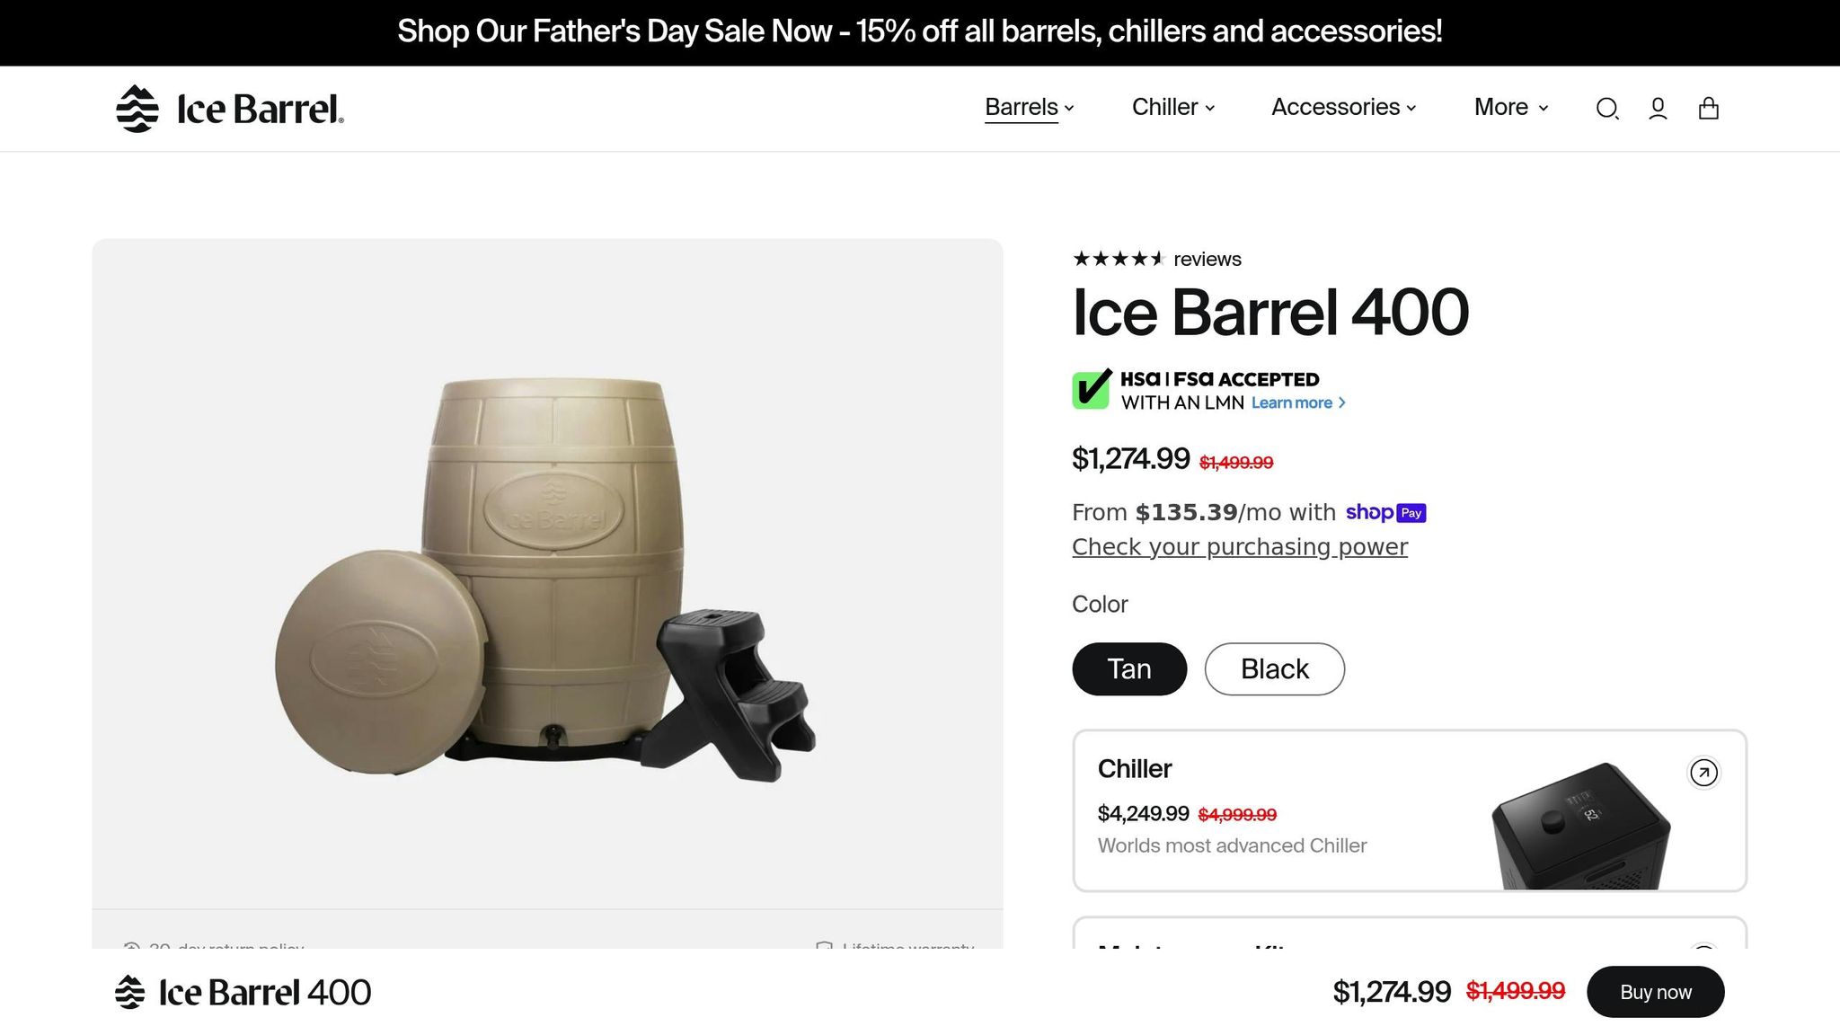
Task: Click the selected Tan color swatch
Action: coord(1128,668)
